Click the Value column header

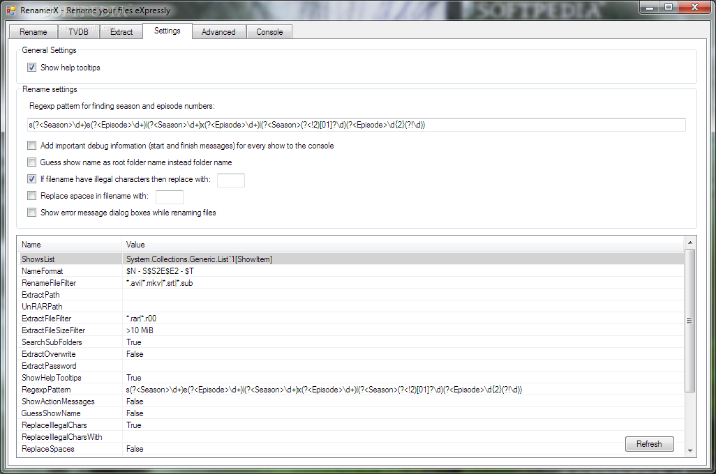tap(403, 245)
